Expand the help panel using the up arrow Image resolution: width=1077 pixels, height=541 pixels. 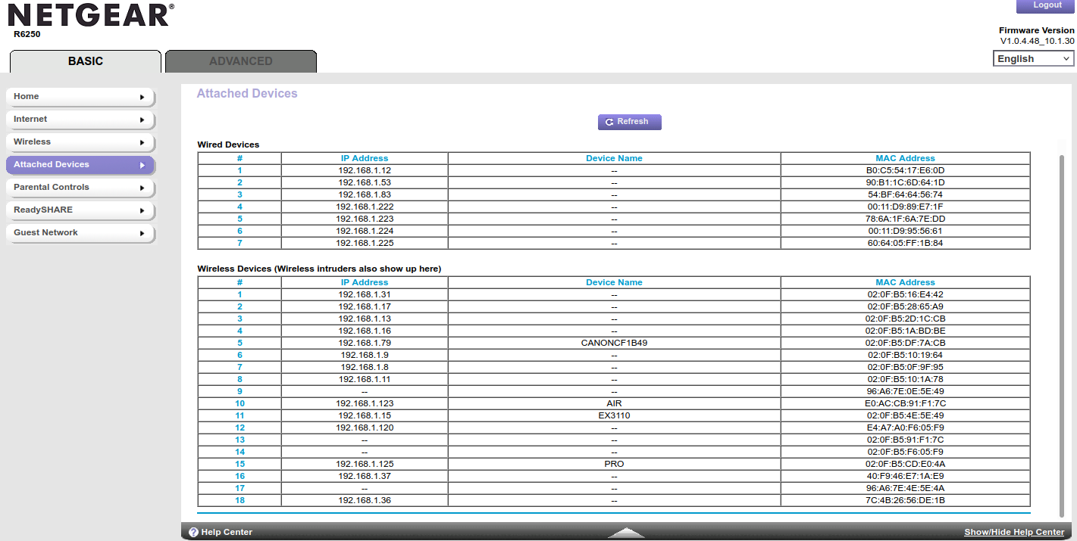click(x=626, y=533)
